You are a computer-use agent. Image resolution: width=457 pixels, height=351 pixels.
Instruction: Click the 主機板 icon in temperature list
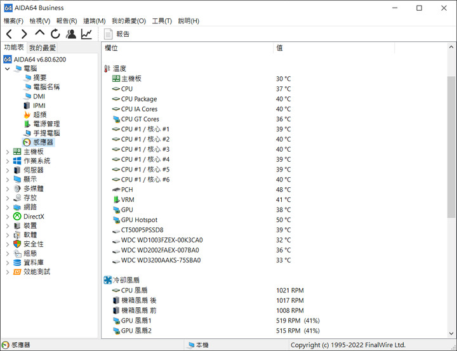click(x=116, y=79)
